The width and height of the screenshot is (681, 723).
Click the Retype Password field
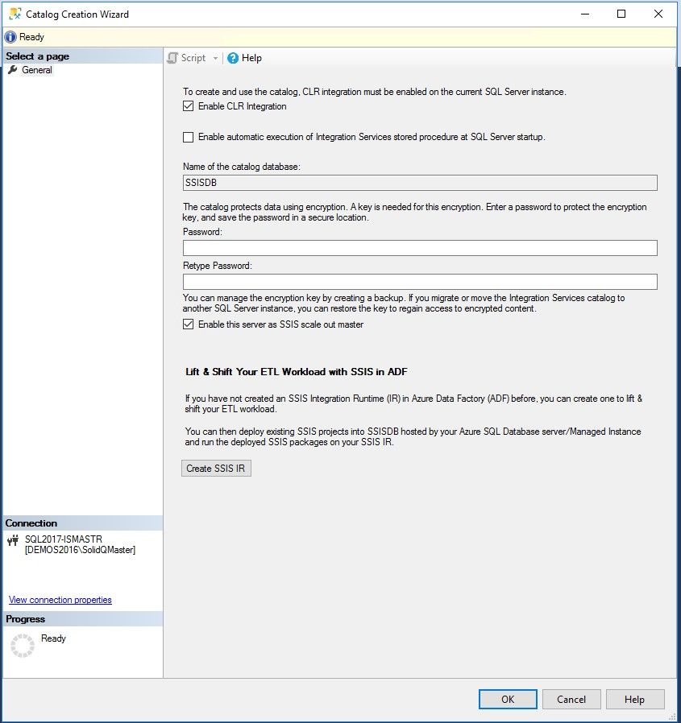tap(419, 282)
